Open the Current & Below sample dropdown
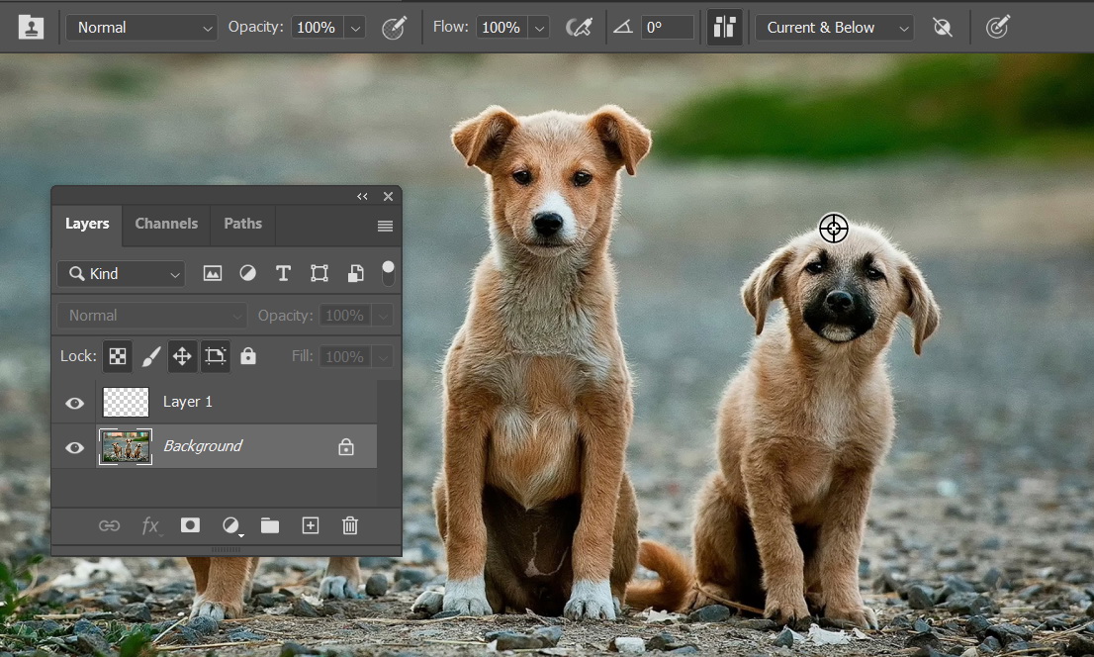This screenshot has height=657, width=1094. click(x=834, y=28)
